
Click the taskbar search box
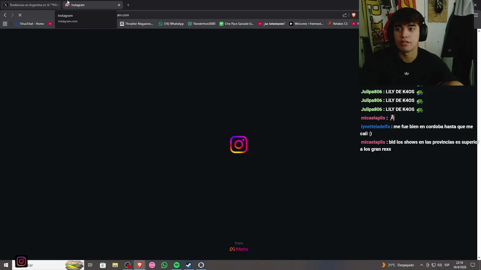pos(48,265)
